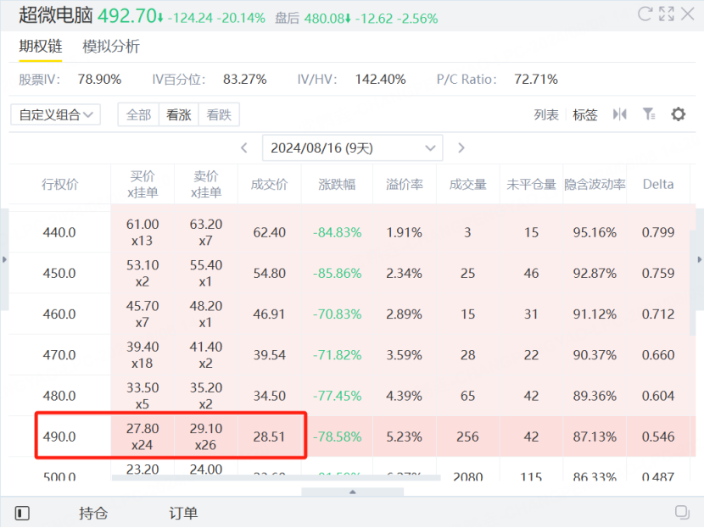Select the 看涨 filter

179,115
